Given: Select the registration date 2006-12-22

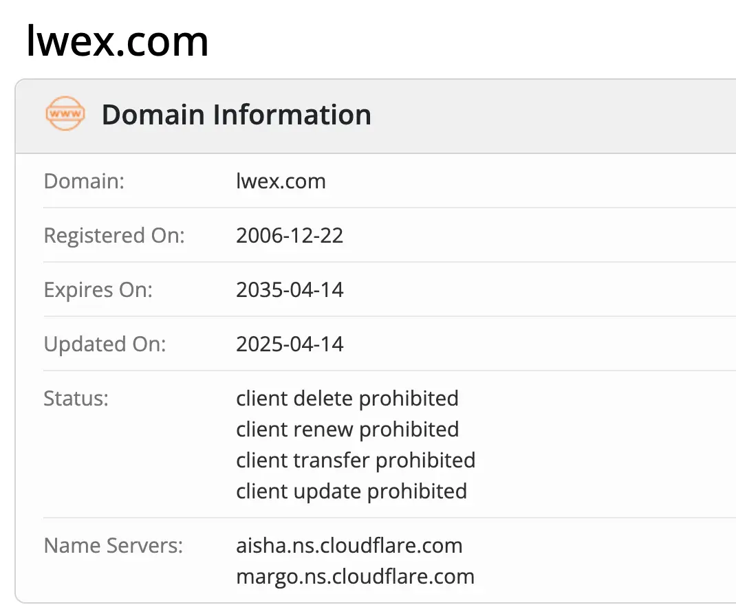Looking at the screenshot, I should point(290,235).
